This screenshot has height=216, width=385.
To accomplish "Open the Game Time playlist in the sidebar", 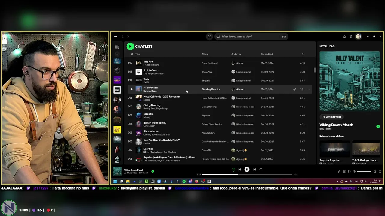I will [x=117, y=90].
